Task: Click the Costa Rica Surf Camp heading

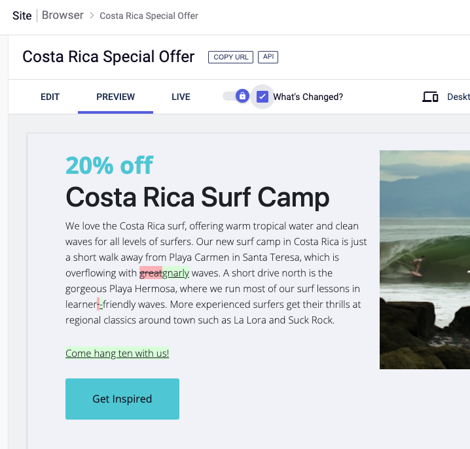Action: click(198, 197)
